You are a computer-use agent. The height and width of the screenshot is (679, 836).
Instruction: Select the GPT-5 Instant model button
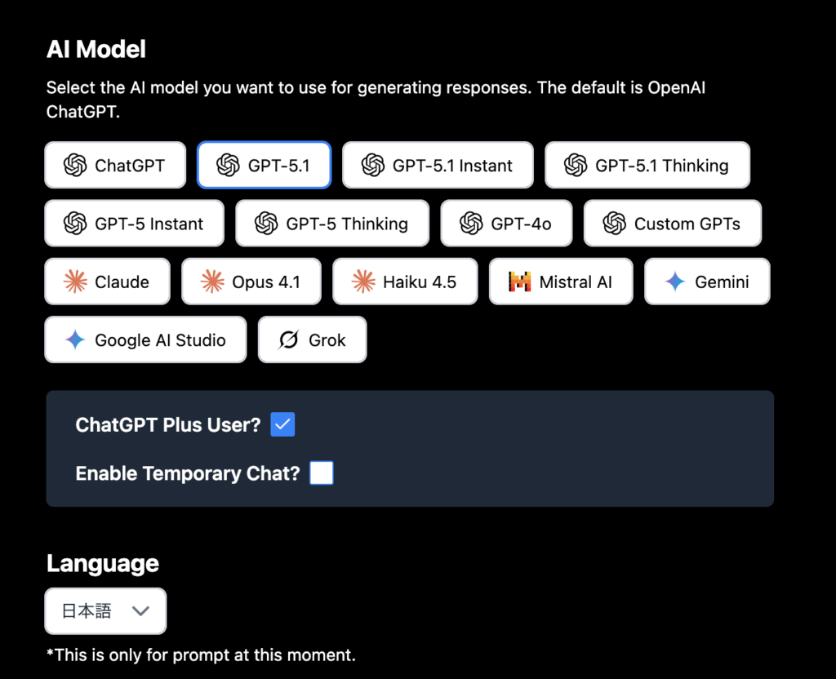tap(134, 224)
